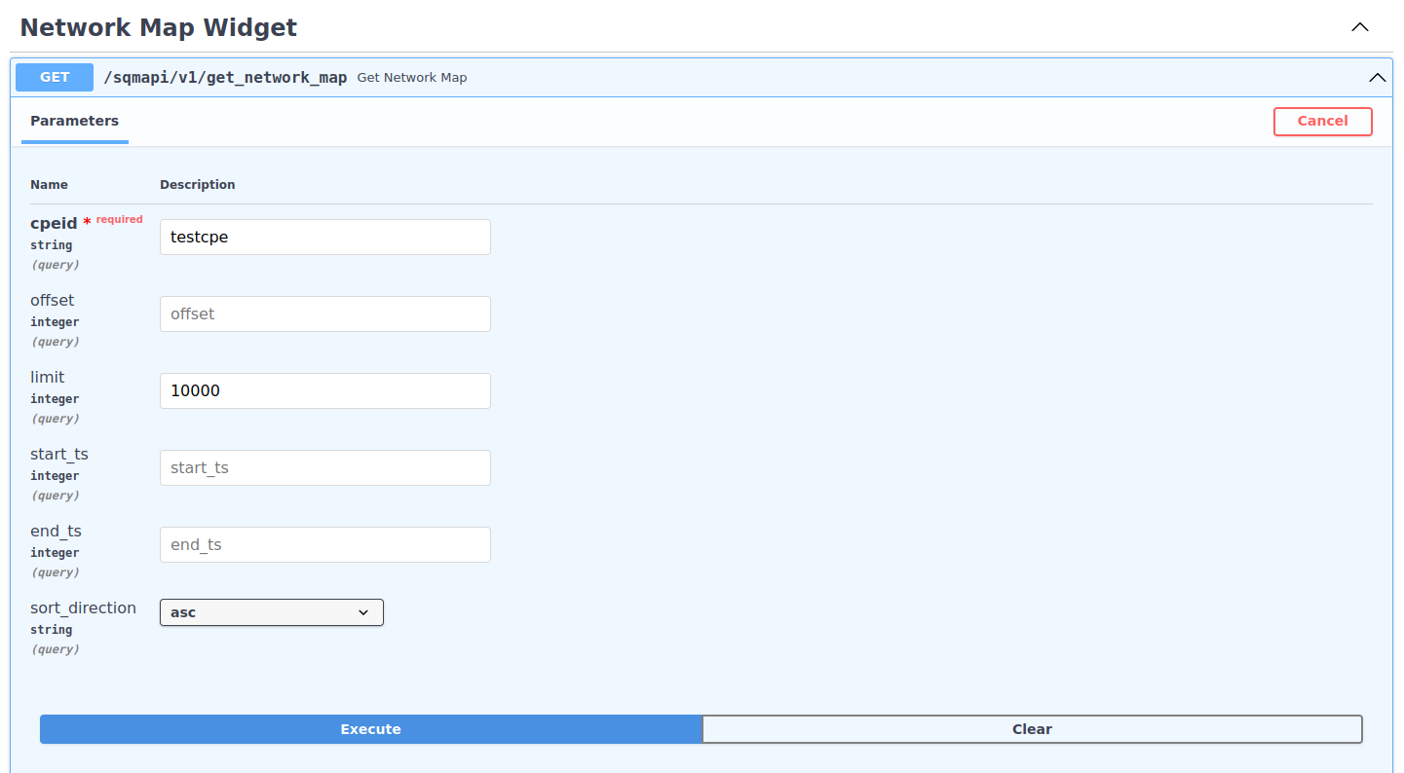Screen dimensions: 1404x773
Task: Click the Name column header
Action: [x=50, y=185]
